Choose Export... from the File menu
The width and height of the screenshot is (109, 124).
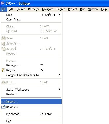point(31,107)
